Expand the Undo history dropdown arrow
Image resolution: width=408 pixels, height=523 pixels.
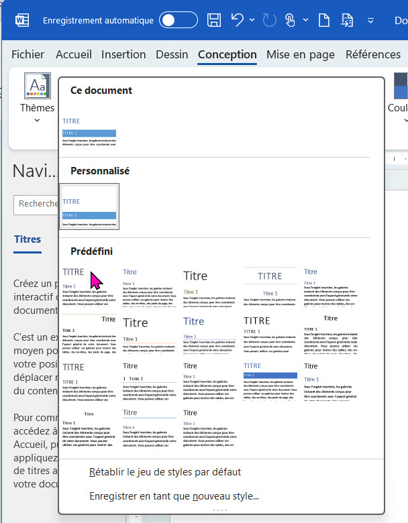point(252,20)
